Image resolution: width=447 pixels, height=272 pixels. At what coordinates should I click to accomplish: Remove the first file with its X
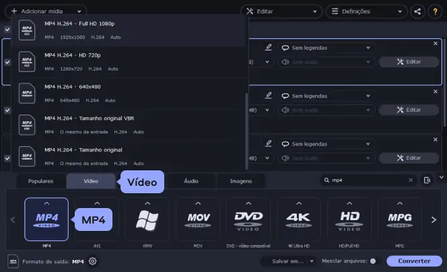coord(436,44)
